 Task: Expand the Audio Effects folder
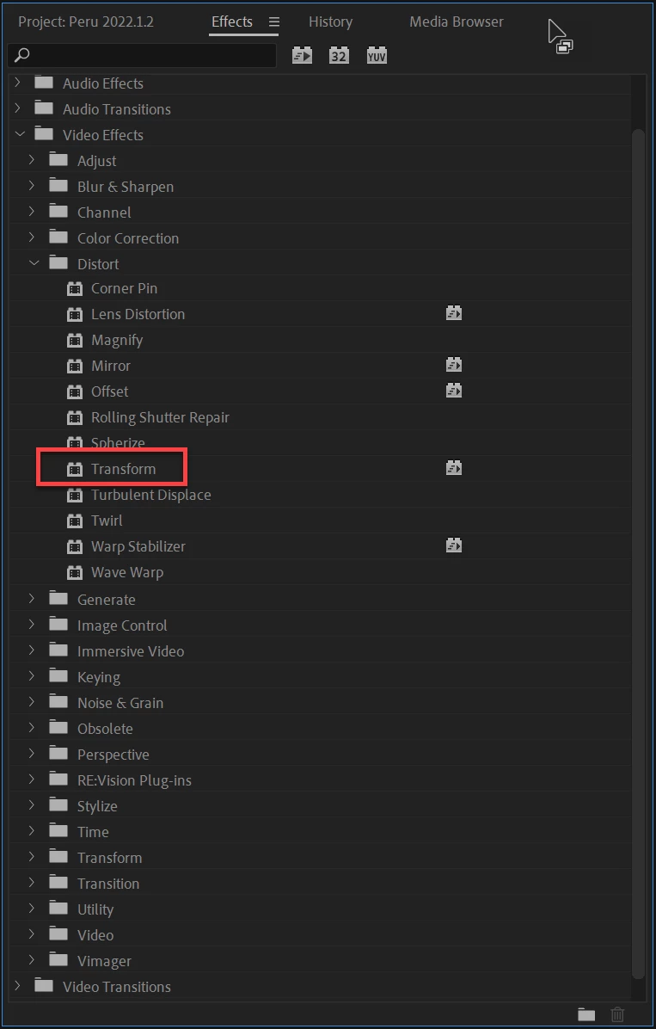point(18,83)
